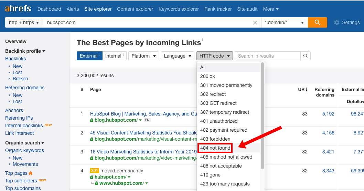
Task: Click the orange search magnifier button
Action: pos(317,22)
